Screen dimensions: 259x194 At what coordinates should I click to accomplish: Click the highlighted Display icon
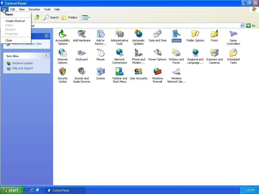coord(176,36)
